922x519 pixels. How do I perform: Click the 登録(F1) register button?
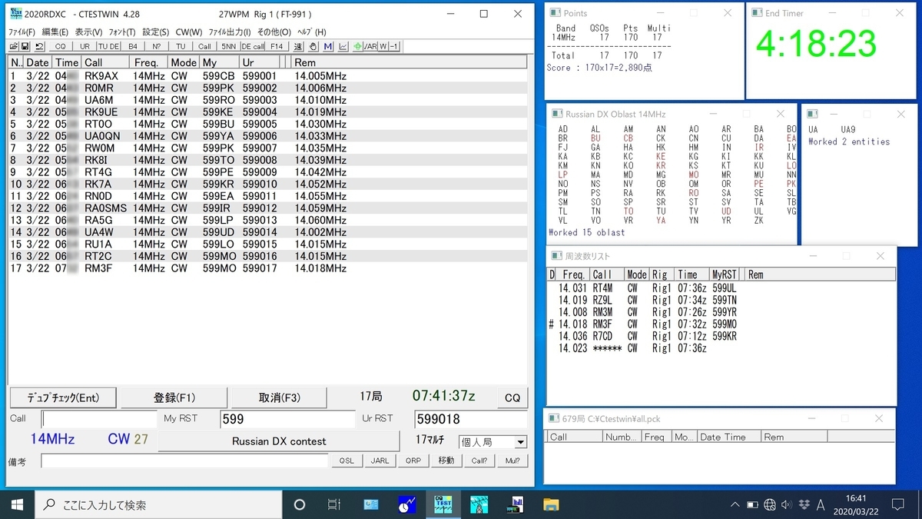coord(174,398)
